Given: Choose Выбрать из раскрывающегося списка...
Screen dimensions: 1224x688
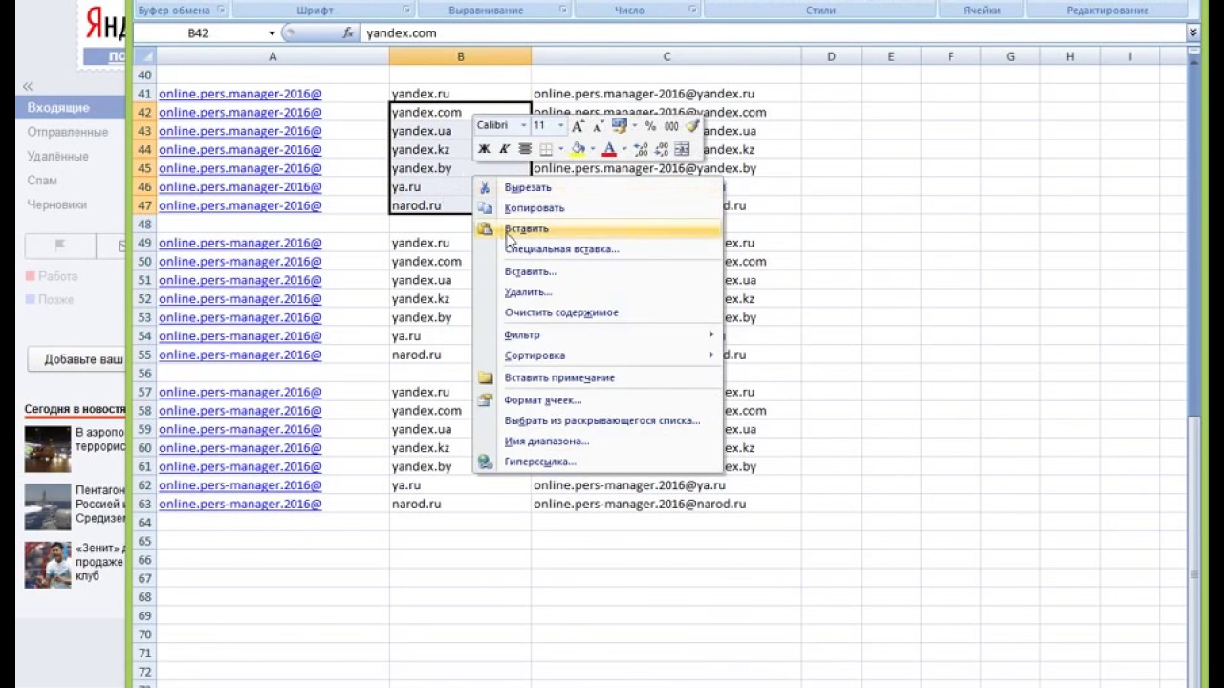Looking at the screenshot, I should point(598,420).
